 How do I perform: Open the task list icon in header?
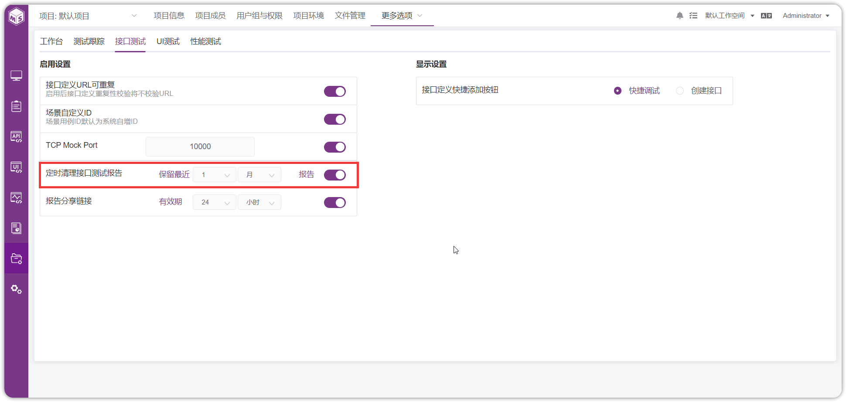pyautogui.click(x=693, y=16)
